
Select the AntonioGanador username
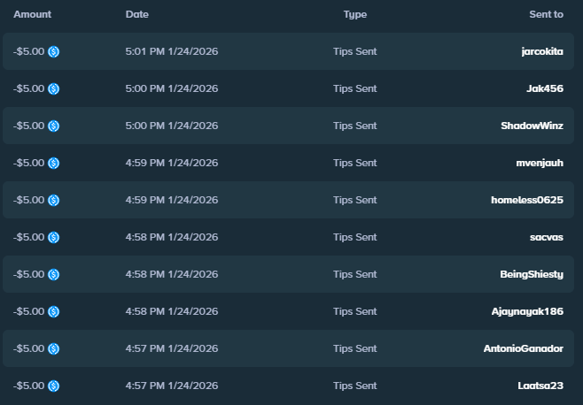[523, 348]
